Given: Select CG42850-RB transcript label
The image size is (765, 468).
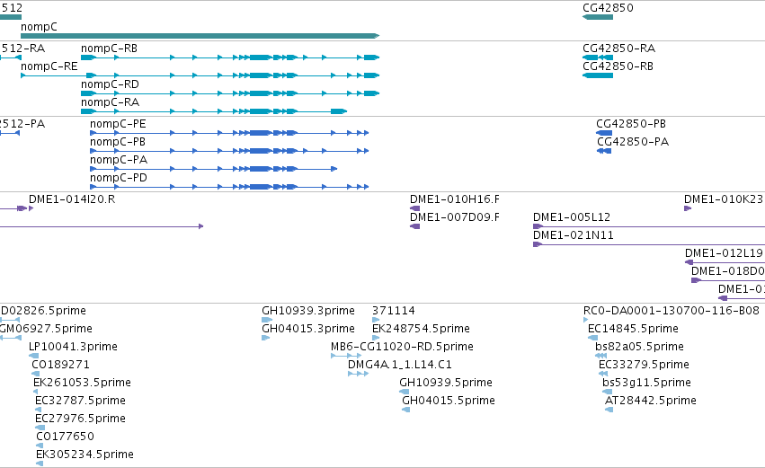Looking at the screenshot, I should tap(618, 66).
